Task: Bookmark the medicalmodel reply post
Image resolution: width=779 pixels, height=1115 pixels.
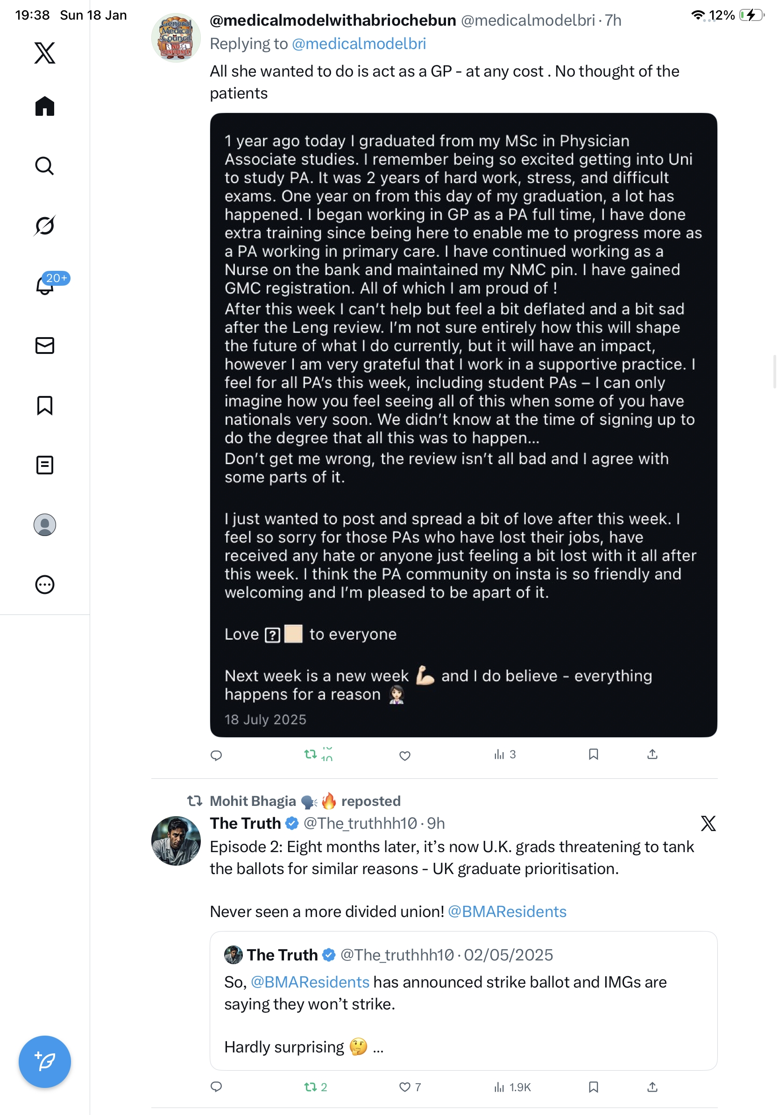Action: click(593, 754)
